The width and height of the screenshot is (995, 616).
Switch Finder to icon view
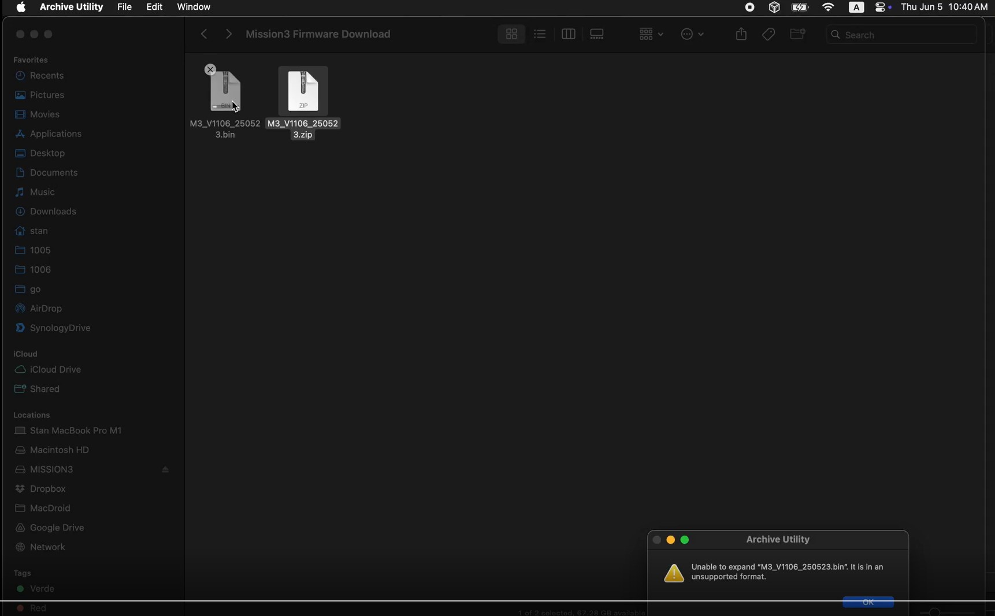click(x=511, y=35)
